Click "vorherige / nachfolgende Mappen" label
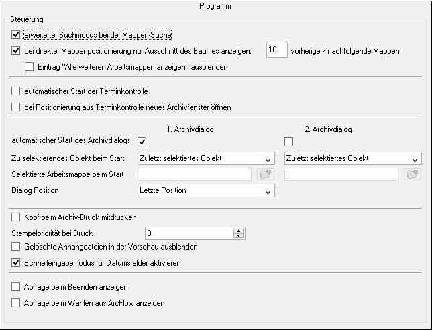The image size is (432, 330). [x=345, y=51]
